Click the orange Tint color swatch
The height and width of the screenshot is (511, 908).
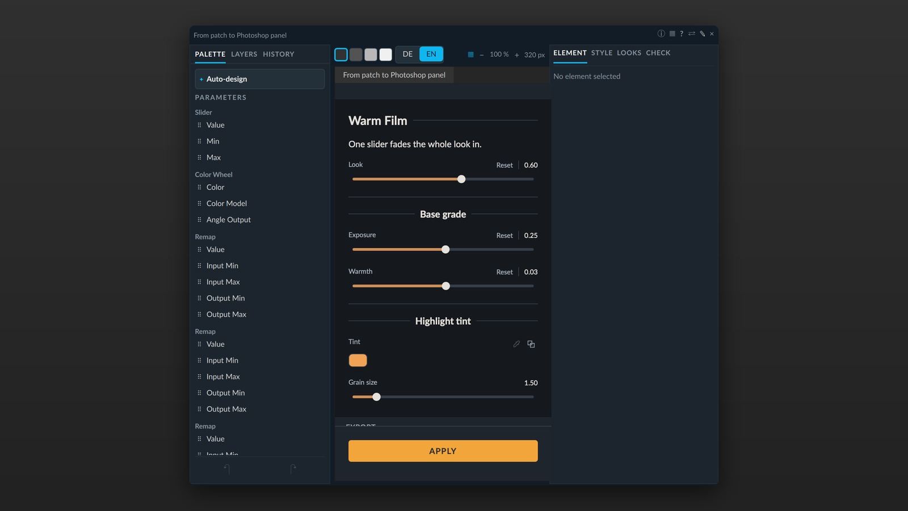(x=358, y=361)
